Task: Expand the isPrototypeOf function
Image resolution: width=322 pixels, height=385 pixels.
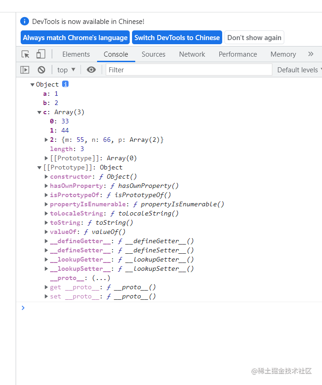Action: (46, 195)
